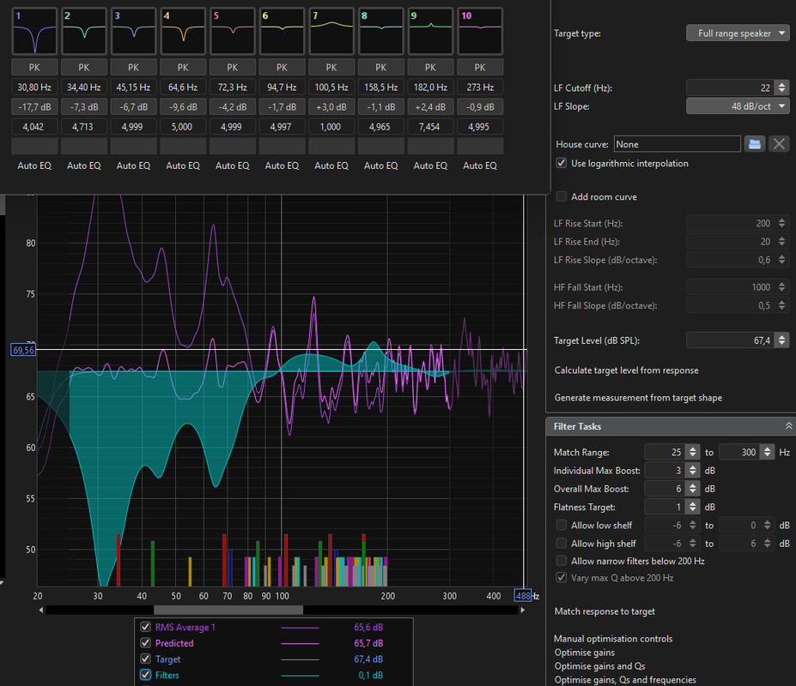Toggle Use logarithmic interpolation checkbox
This screenshot has height=686, width=796.
562,163
